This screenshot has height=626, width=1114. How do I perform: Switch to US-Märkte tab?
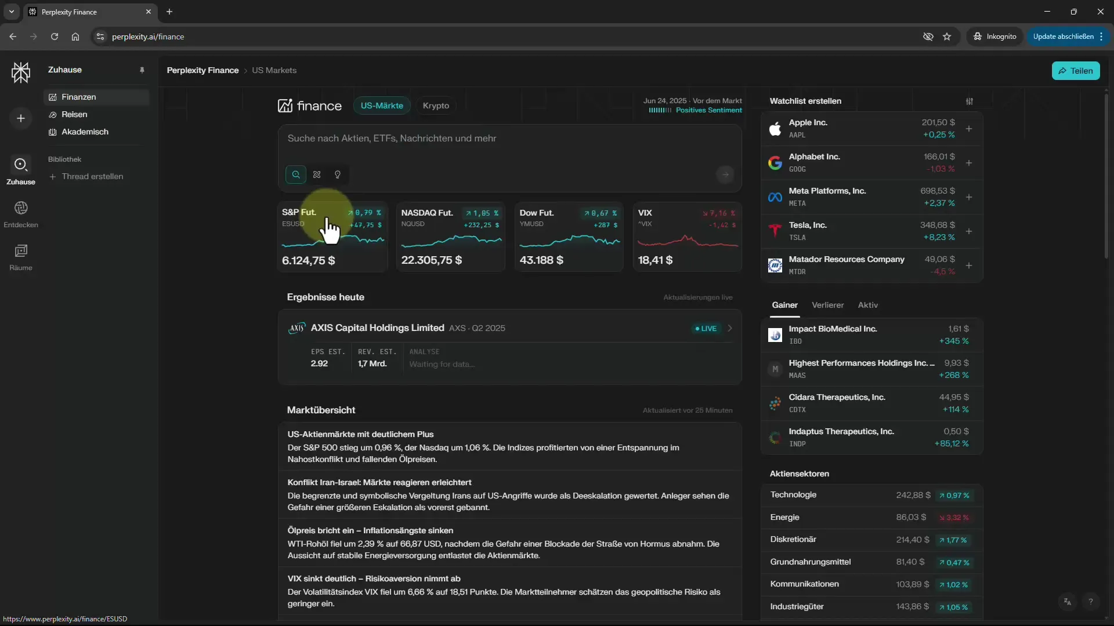tap(382, 105)
